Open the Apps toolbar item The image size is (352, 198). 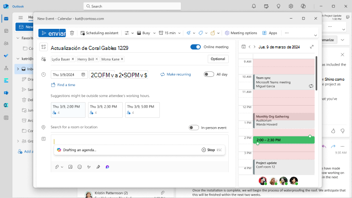tap(270, 33)
